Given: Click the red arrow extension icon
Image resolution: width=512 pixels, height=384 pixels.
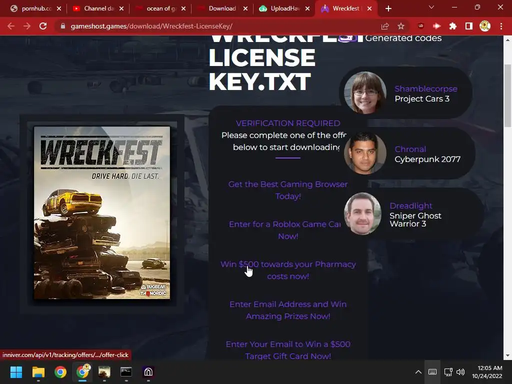Looking at the screenshot, I should [436, 26].
